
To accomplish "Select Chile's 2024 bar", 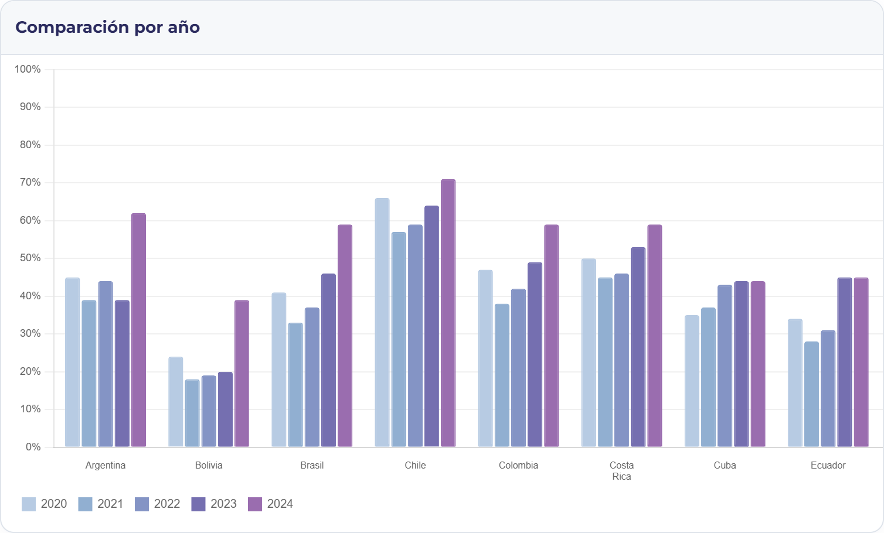I will click(x=448, y=313).
